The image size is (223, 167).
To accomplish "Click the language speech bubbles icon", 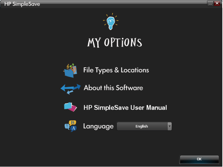I will (71, 126).
